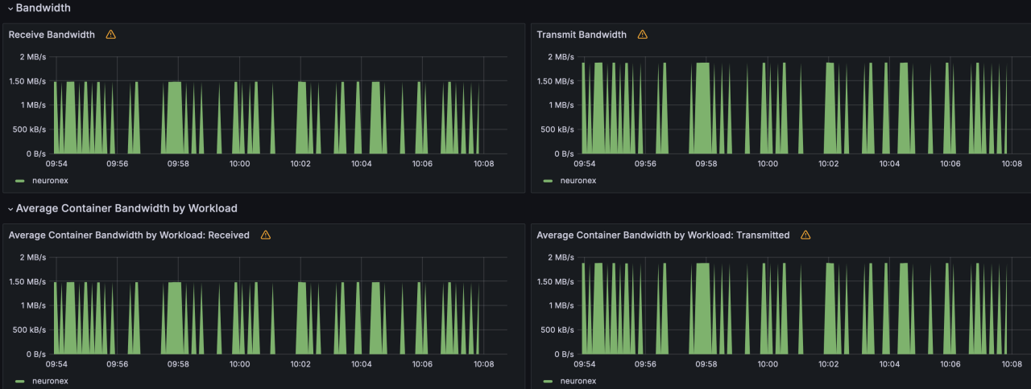Open the warning icon on Workload: Received panel
This screenshot has width=1031, height=389.
tap(266, 235)
